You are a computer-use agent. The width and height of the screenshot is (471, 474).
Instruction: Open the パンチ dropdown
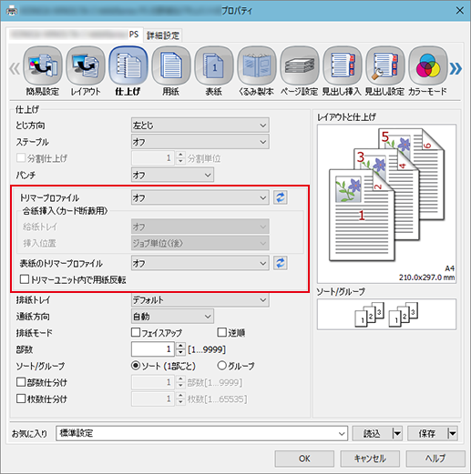click(172, 175)
